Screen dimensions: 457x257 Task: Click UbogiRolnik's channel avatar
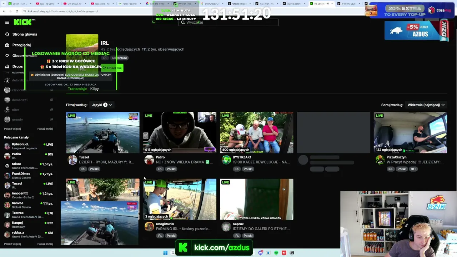tap(149, 227)
